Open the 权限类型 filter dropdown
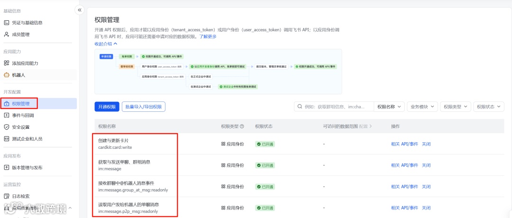 (456, 107)
